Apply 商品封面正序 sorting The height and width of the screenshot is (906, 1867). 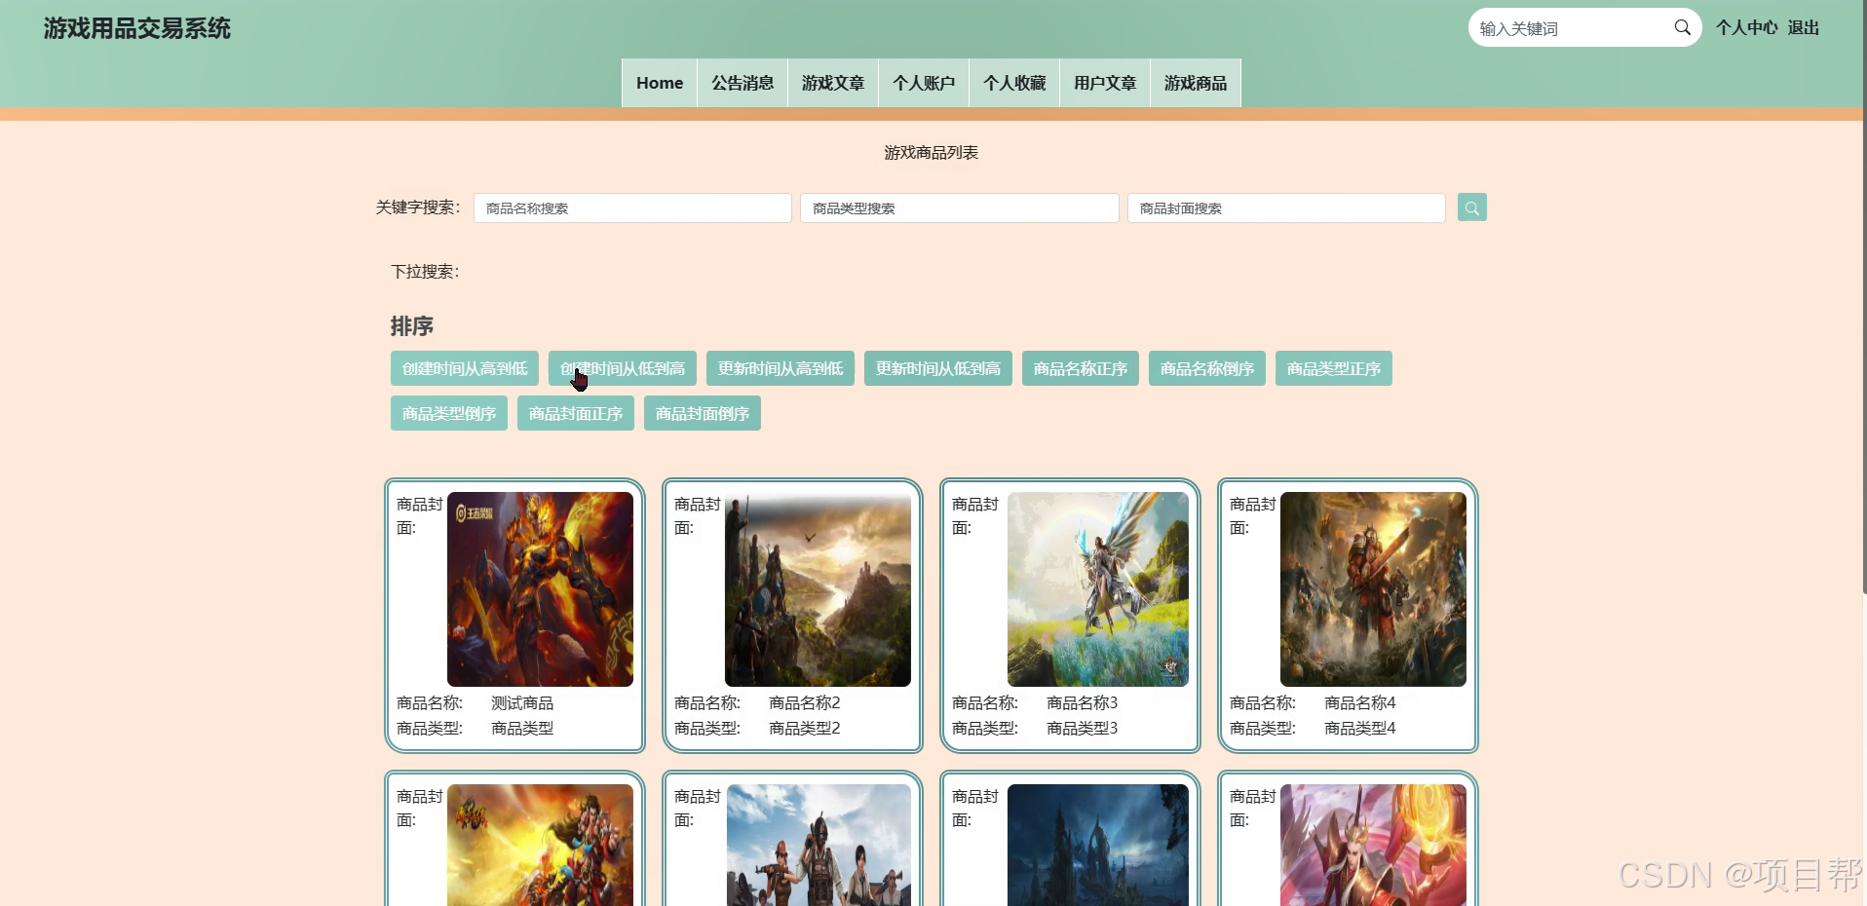pyautogui.click(x=576, y=413)
